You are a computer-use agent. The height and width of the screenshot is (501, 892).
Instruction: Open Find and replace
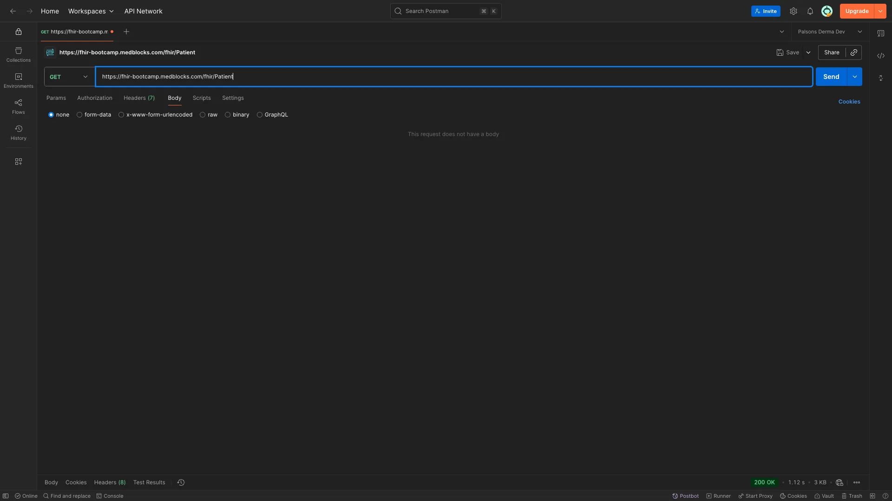67,496
